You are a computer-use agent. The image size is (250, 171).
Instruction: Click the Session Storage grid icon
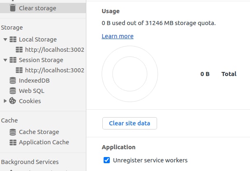point(12,60)
